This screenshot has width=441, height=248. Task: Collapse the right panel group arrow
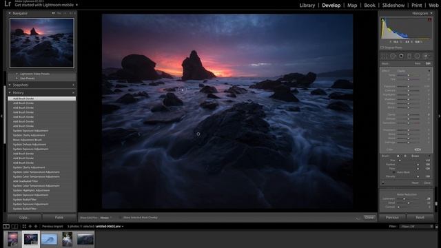tap(440, 116)
